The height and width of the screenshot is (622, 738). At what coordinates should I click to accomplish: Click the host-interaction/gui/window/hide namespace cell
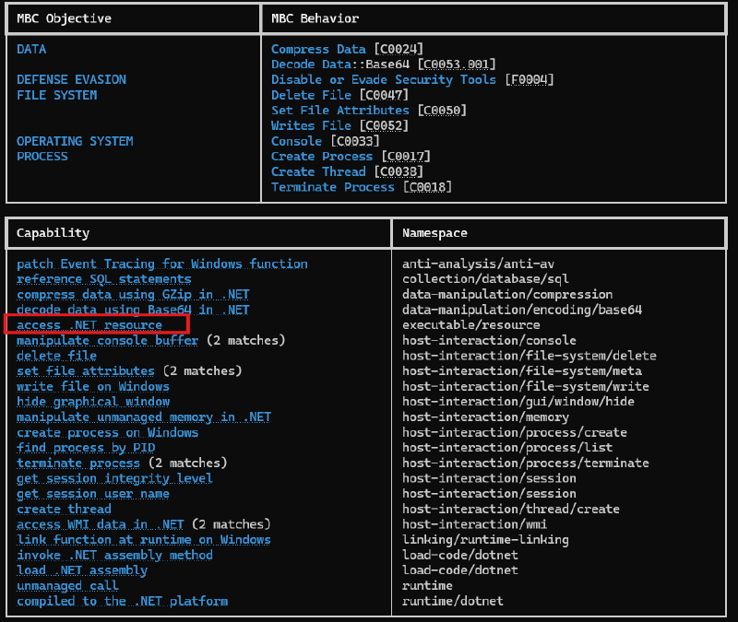pyautogui.click(x=518, y=402)
